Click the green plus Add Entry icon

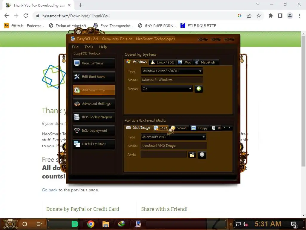coord(199,89)
